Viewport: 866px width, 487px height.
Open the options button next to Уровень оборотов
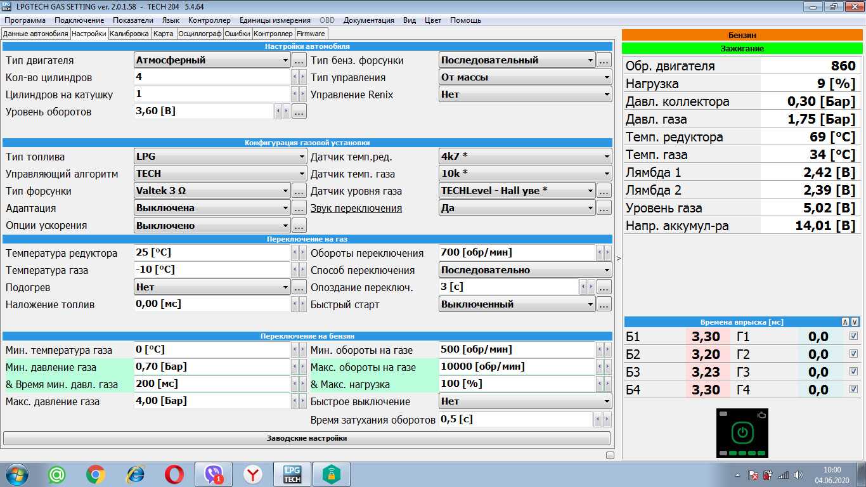pyautogui.click(x=299, y=112)
